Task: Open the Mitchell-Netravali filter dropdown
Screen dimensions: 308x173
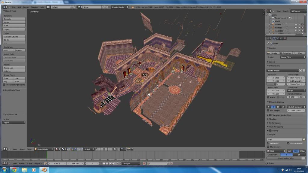Action: [296, 107]
